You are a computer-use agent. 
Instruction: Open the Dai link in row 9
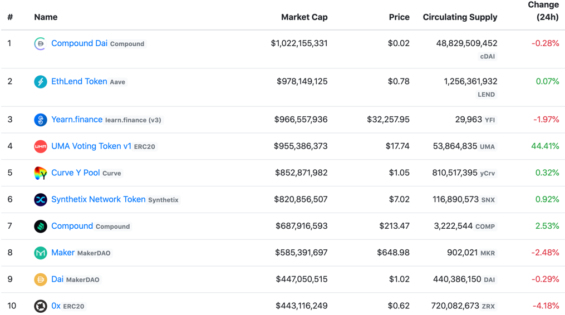tap(57, 279)
